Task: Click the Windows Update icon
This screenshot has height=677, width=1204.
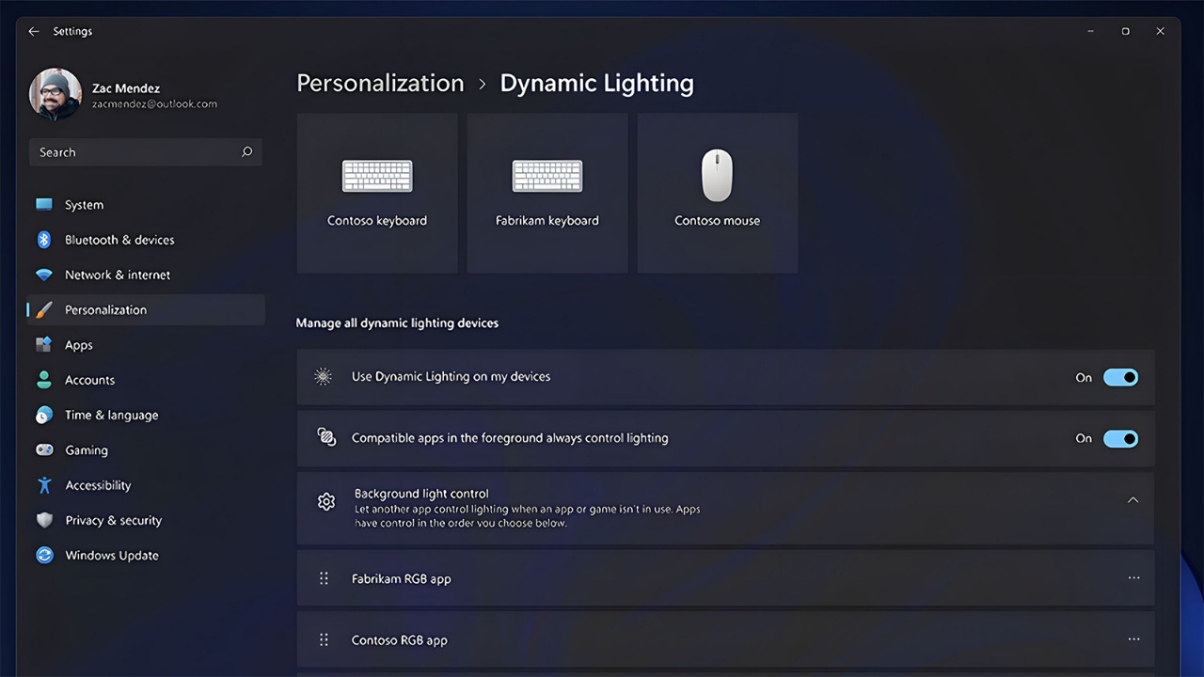Action: [x=43, y=555]
